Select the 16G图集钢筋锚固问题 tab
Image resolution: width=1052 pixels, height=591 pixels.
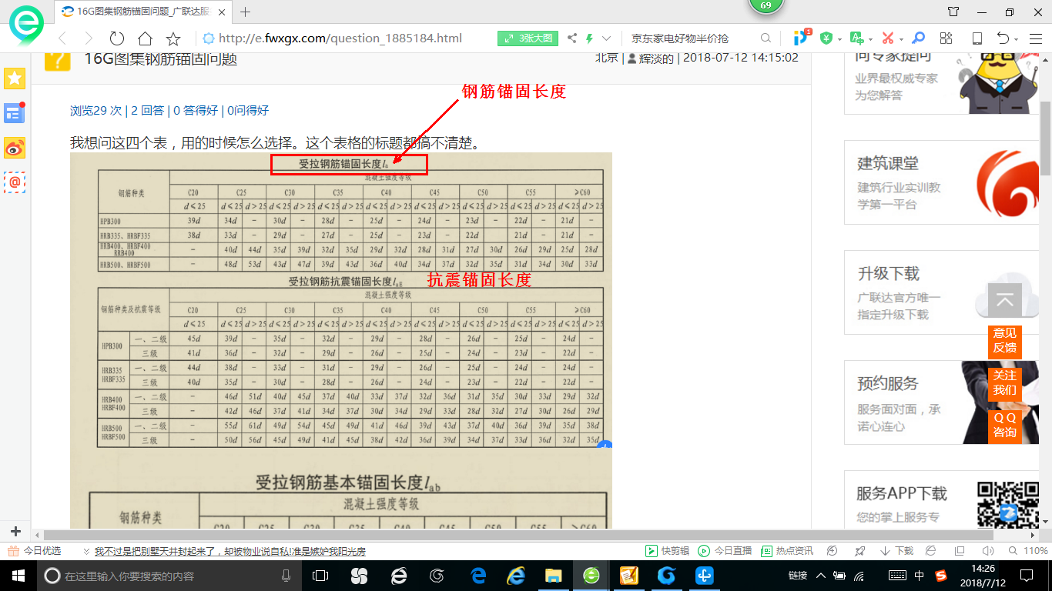click(x=142, y=12)
